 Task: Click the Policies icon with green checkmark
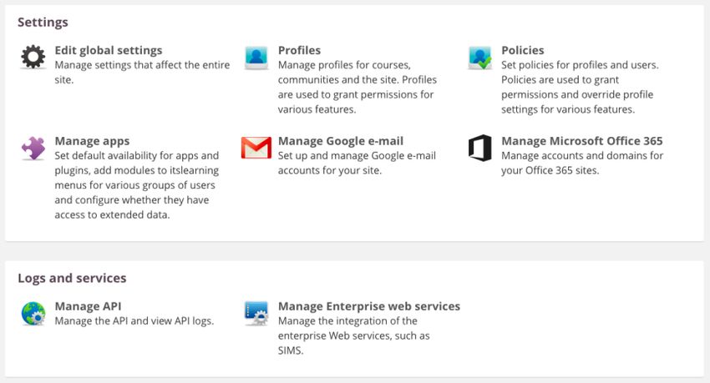(x=480, y=58)
